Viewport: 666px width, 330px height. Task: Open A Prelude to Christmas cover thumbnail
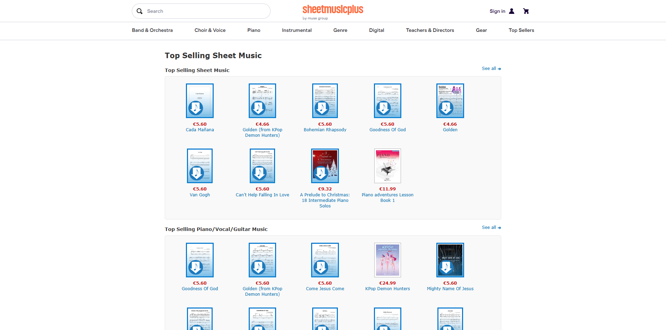pyautogui.click(x=325, y=166)
